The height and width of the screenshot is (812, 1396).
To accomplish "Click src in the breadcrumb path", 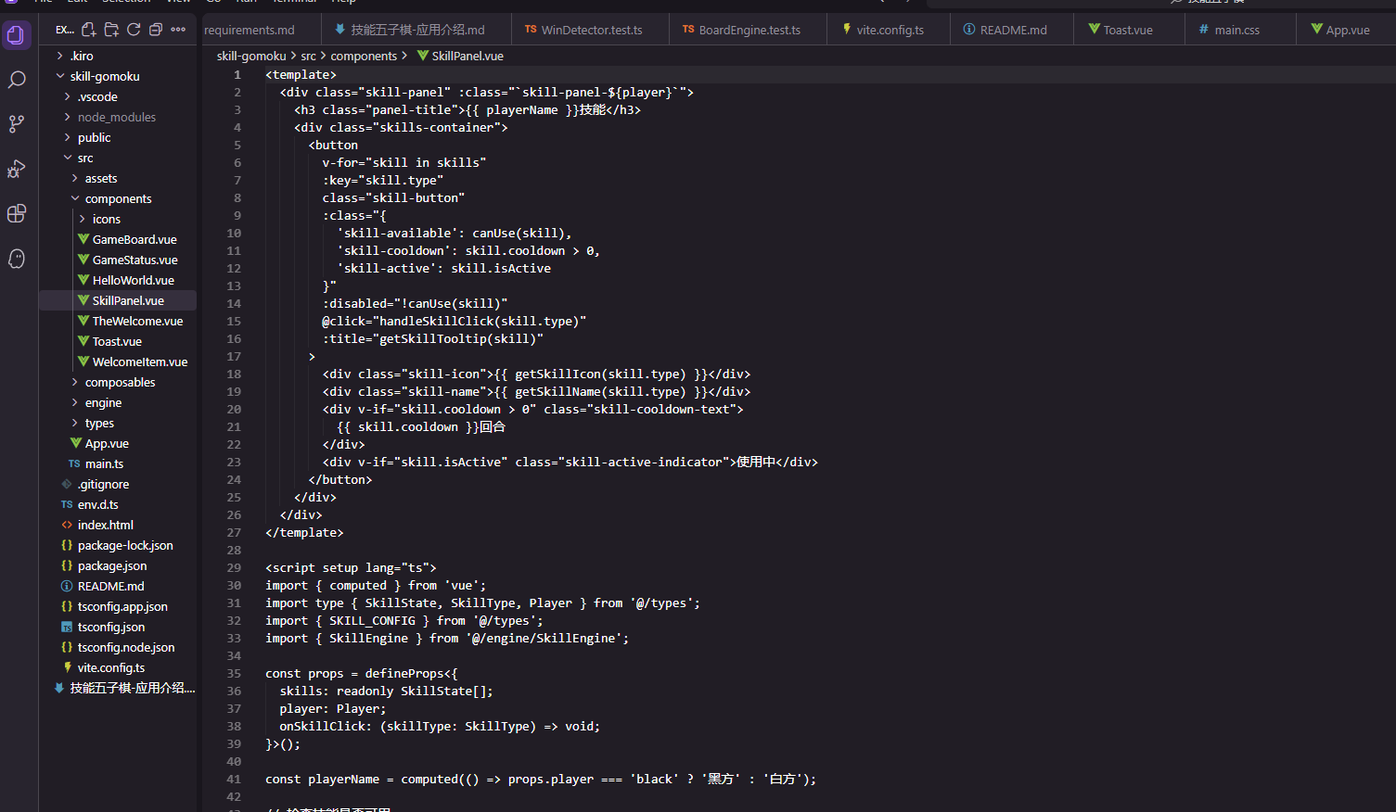I will (x=308, y=56).
